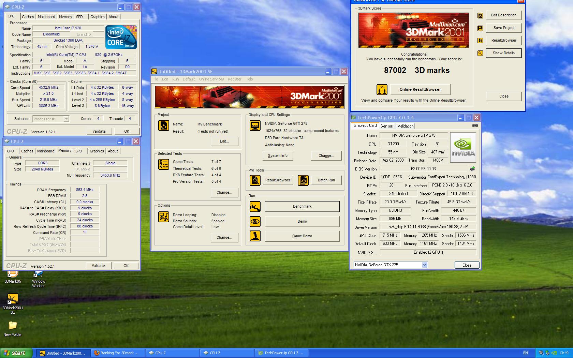Switch to TechPowerUp GPU-Z taskbar item
Image resolution: width=573 pixels, height=358 pixels.
click(x=281, y=353)
